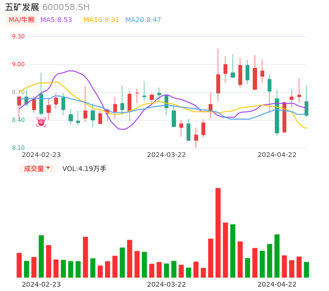The image size is (329, 291).
Task: Click the 8.10 price axis label
Action: pos(18,148)
